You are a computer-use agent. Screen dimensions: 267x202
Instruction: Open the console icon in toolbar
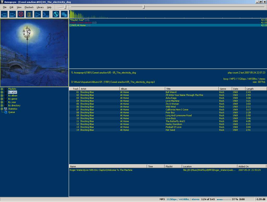tap(46, 14)
